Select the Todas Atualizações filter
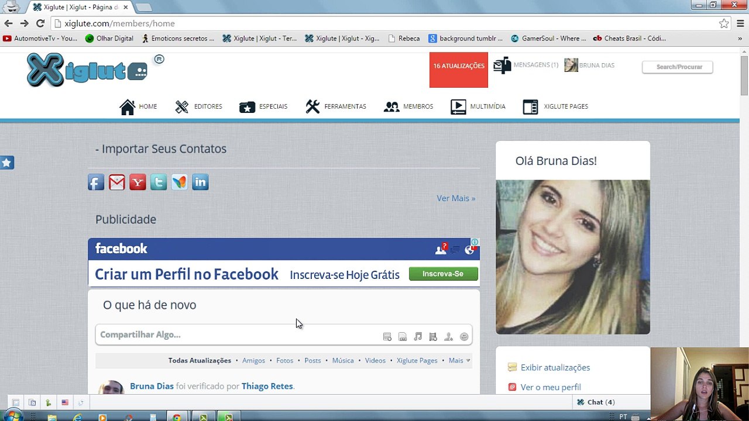This screenshot has height=421, width=749. [x=200, y=360]
